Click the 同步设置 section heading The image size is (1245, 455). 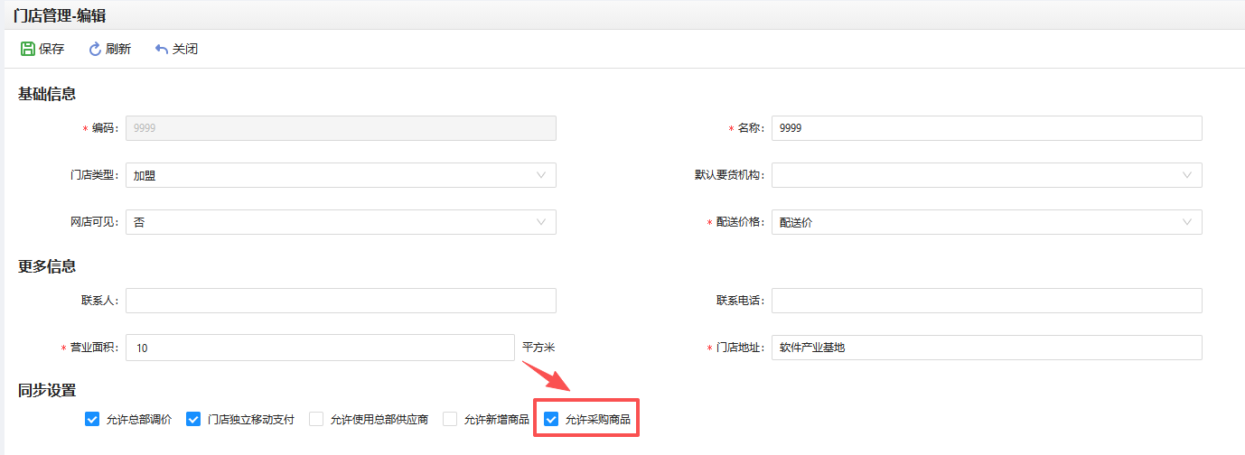coord(47,390)
